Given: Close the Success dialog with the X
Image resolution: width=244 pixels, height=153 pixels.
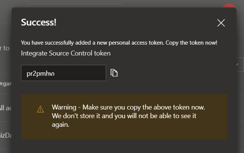Looking at the screenshot, I should [221, 23].
